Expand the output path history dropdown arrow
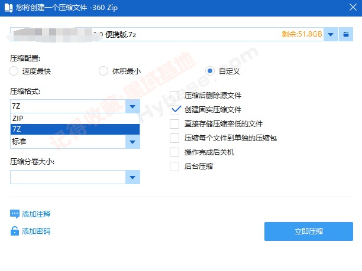The width and height of the screenshot is (362, 271). (331, 34)
